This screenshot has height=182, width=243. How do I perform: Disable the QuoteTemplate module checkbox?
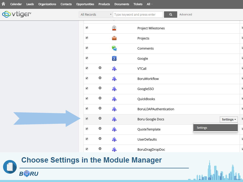87,129
